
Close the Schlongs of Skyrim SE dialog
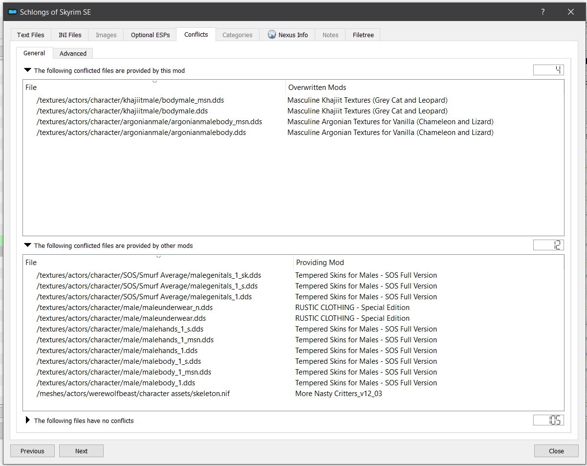tap(570, 12)
